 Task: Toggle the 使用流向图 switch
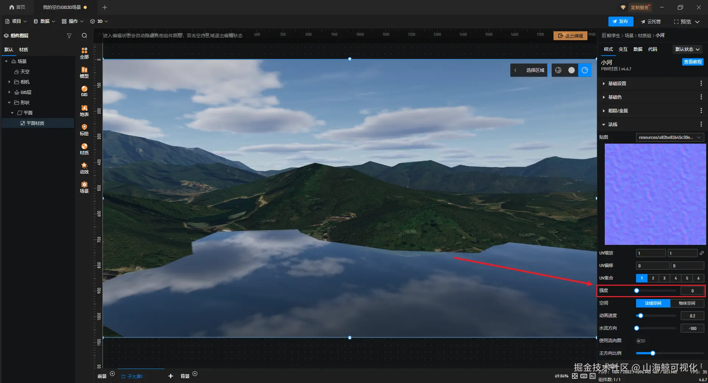(x=641, y=341)
